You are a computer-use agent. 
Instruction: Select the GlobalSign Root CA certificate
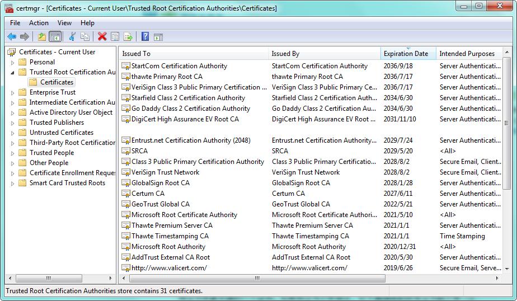[160, 183]
